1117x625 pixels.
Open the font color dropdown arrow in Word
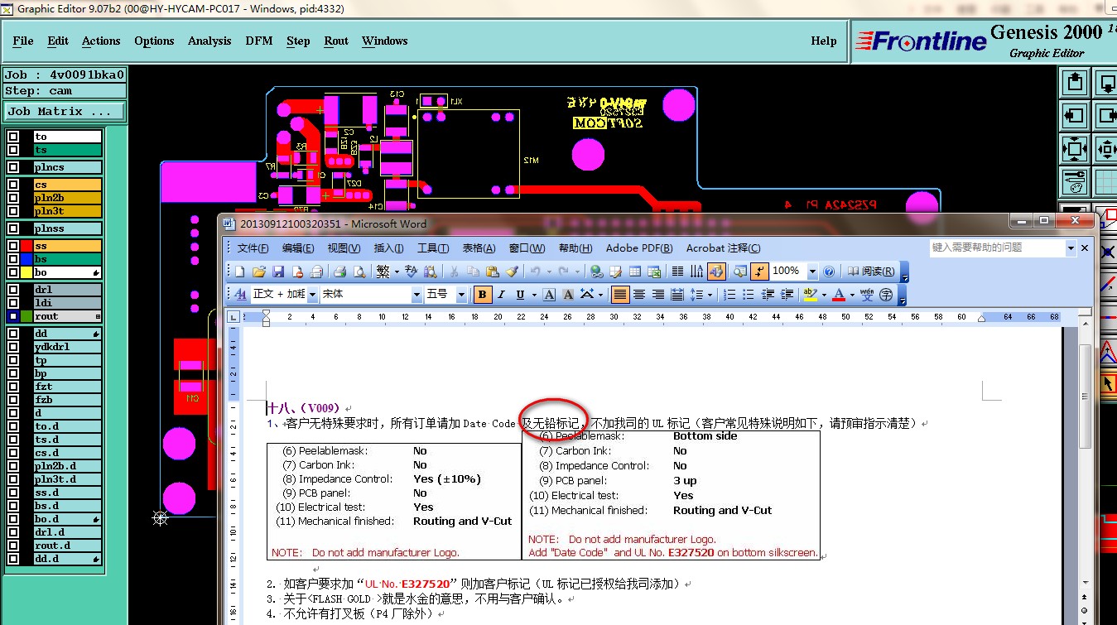click(x=852, y=294)
